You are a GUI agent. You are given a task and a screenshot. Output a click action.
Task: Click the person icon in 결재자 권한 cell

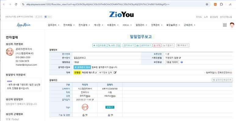109,115
